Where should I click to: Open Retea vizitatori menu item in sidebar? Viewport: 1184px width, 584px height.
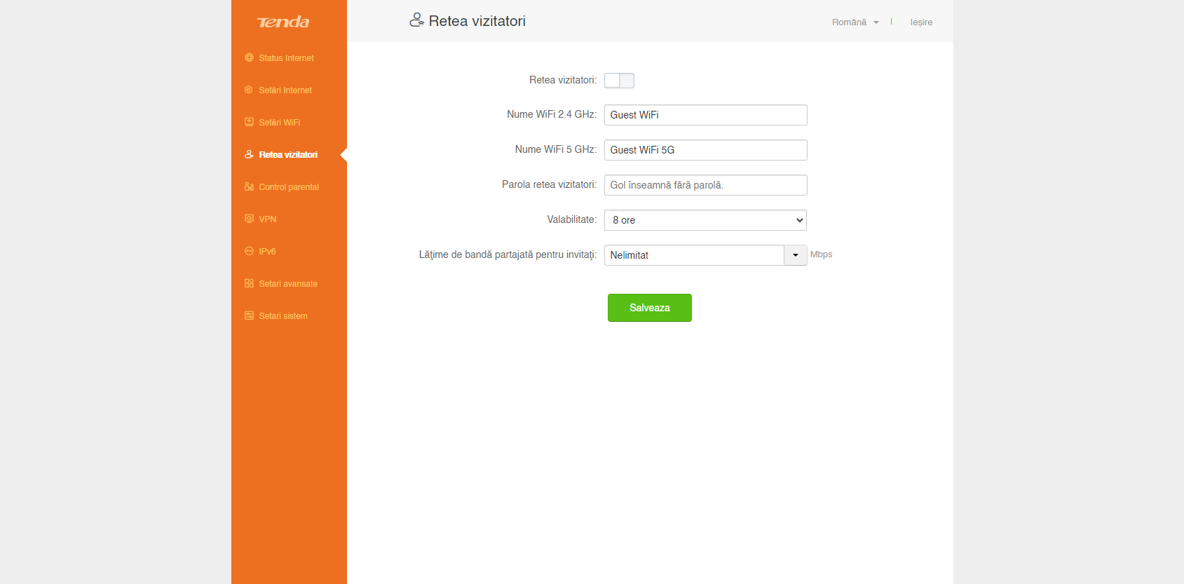point(287,155)
